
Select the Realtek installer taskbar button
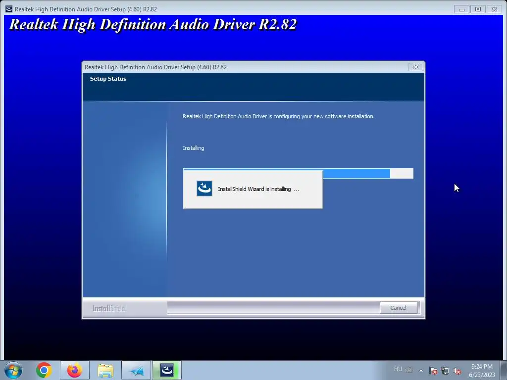pyautogui.click(x=167, y=370)
